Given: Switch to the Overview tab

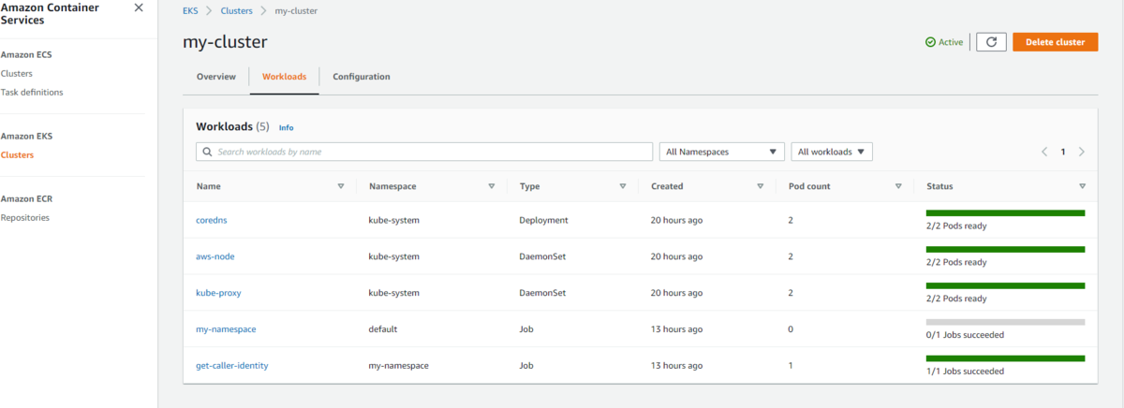Looking at the screenshot, I should click(x=215, y=77).
